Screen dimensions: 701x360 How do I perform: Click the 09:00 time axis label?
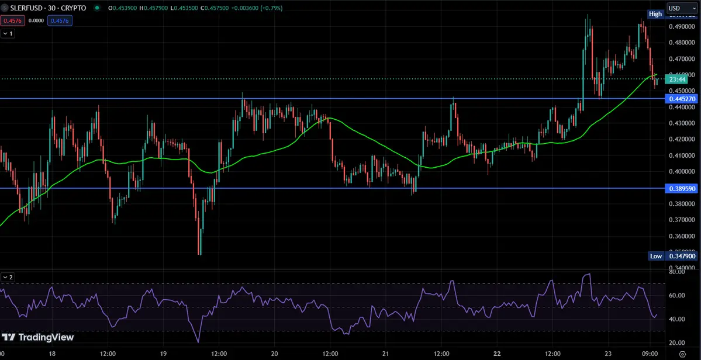click(649, 352)
